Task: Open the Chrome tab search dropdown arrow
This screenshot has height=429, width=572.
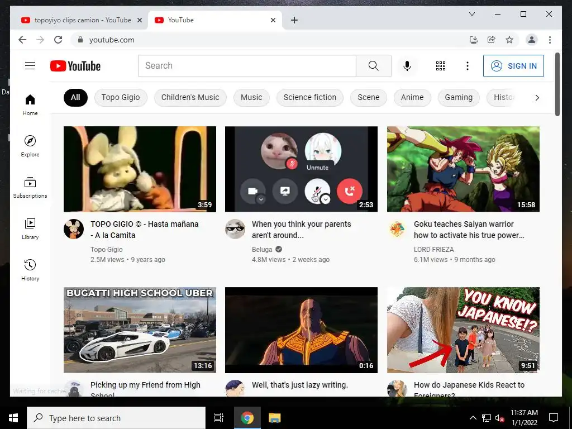Action: coord(471,14)
